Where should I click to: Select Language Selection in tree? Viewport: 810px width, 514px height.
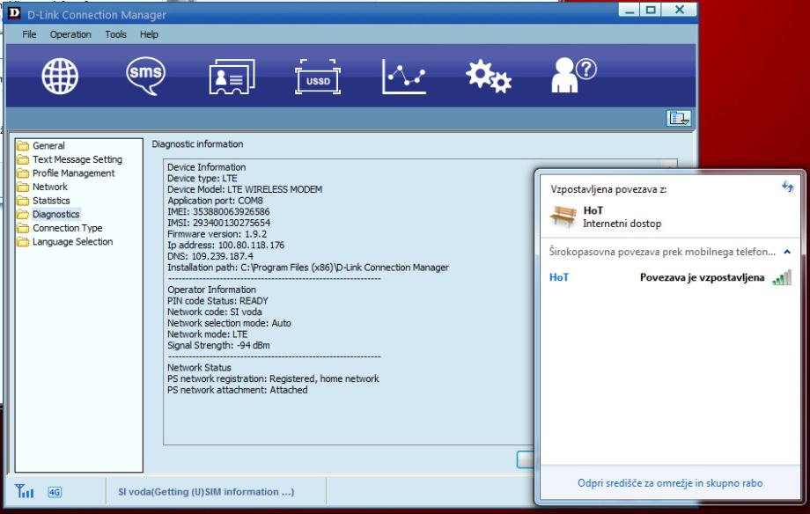tap(72, 242)
